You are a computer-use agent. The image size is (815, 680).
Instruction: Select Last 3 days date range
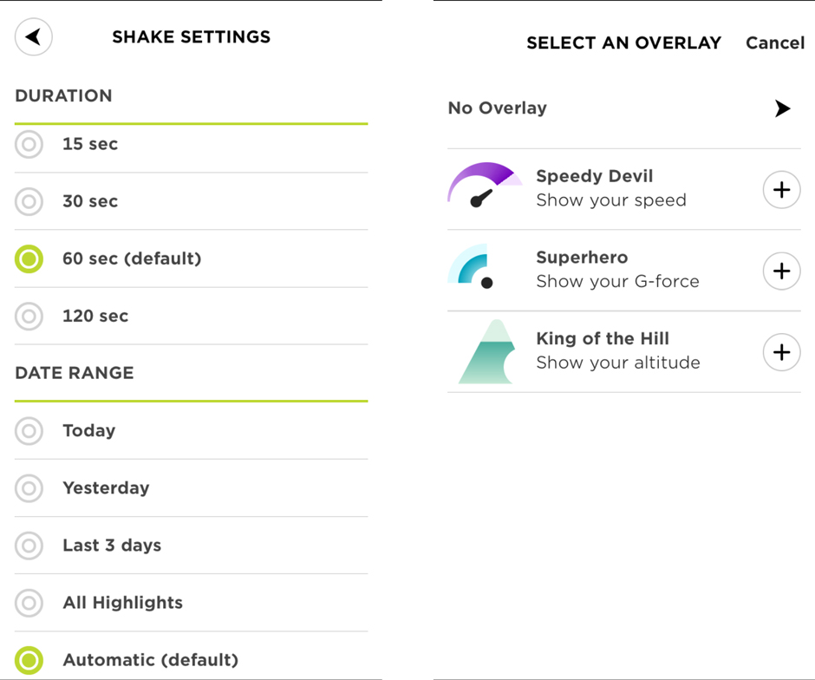pyautogui.click(x=29, y=545)
